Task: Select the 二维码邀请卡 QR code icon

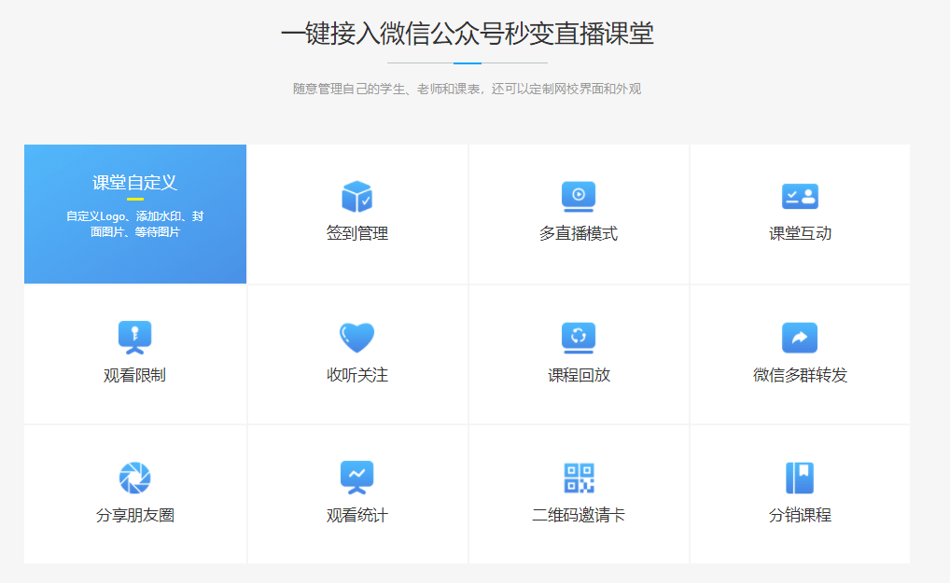Action: click(x=579, y=477)
